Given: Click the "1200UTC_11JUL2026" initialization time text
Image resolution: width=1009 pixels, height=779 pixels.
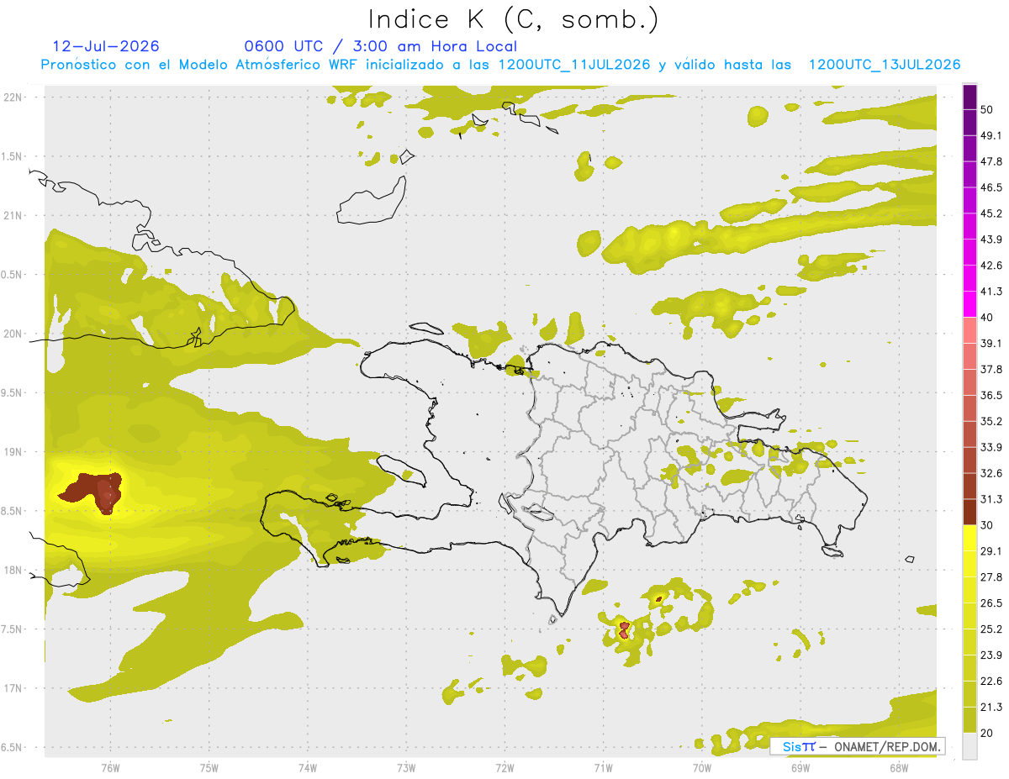Looking at the screenshot, I should [x=574, y=65].
